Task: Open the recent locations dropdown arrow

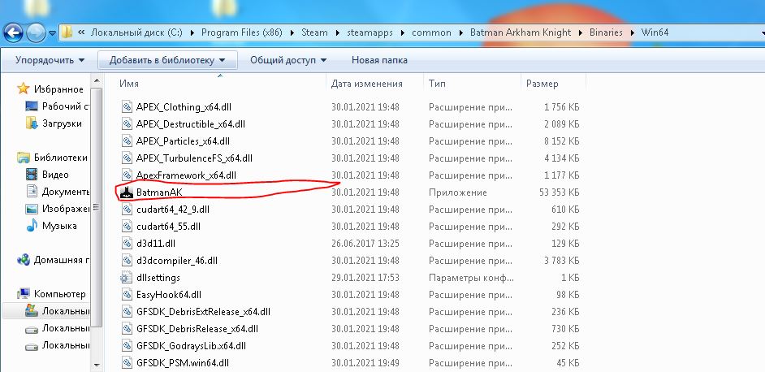Action: 52,33
